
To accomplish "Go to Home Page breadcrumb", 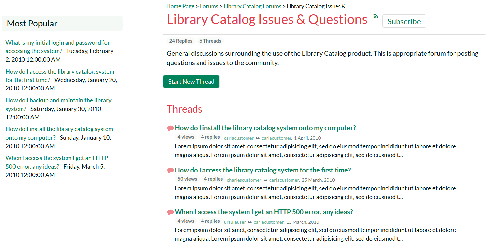I will pyautogui.click(x=180, y=6).
